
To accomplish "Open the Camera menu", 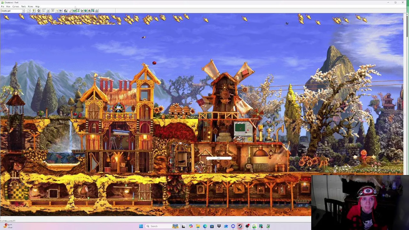I will tap(16, 6).
